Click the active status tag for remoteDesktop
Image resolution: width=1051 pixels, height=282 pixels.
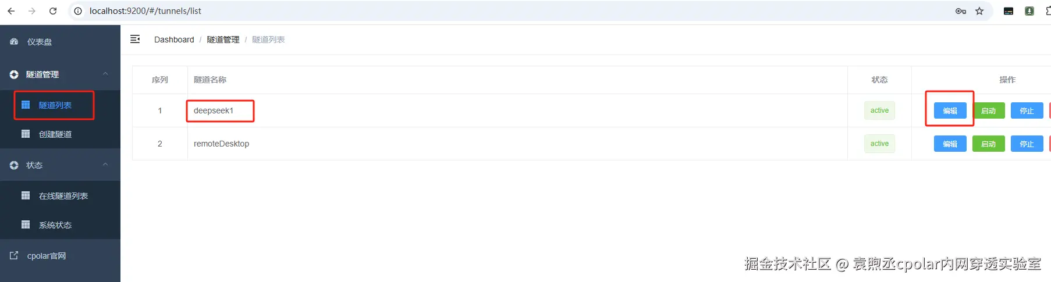879,144
